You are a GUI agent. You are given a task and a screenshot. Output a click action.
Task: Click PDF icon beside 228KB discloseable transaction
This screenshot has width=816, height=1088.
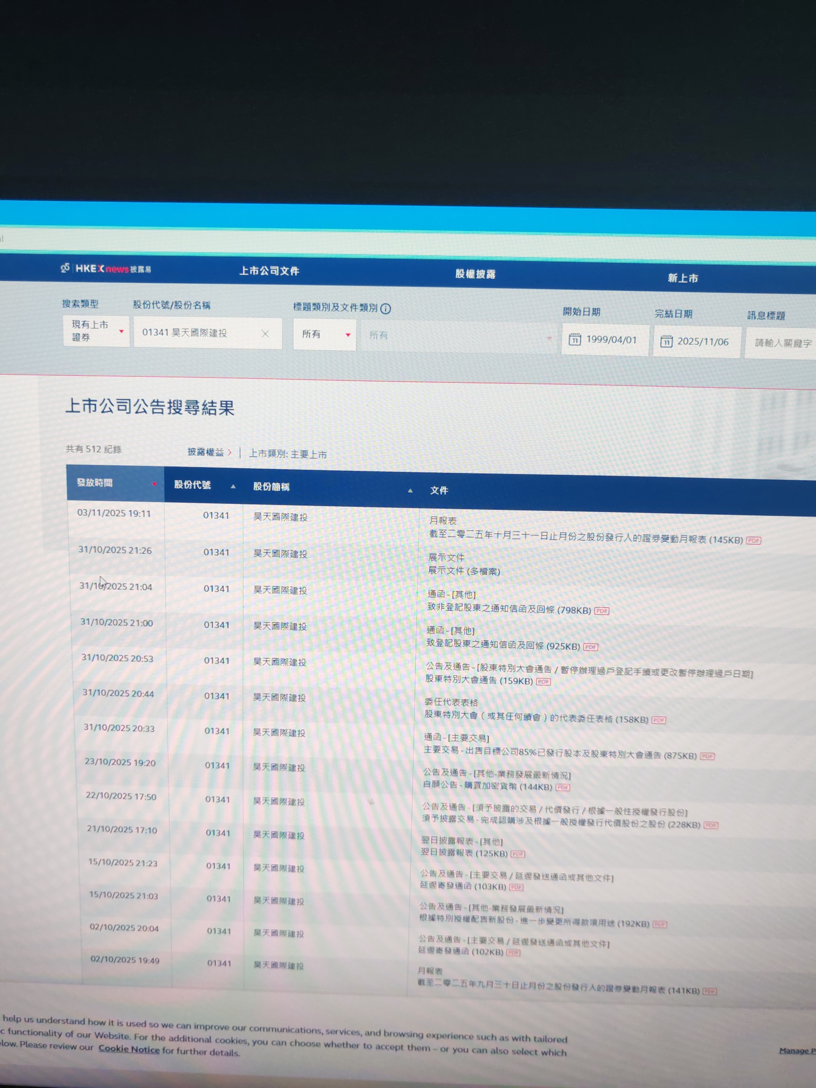coord(711,825)
